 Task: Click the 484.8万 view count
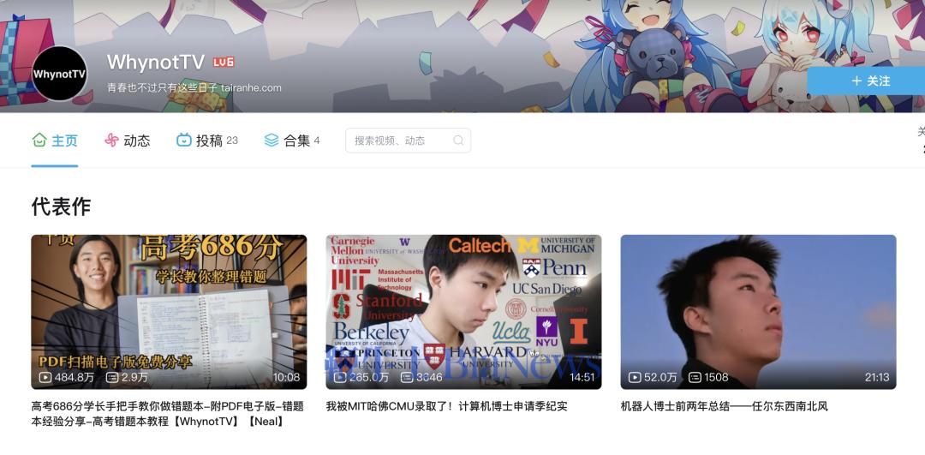coord(75,377)
